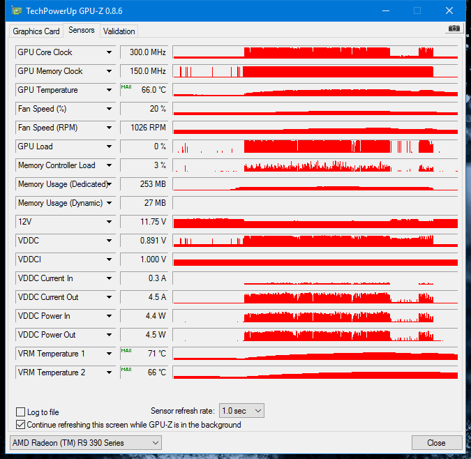Expand the 12V sensor dropdown
Screen dimensions: 471x459
point(109,222)
